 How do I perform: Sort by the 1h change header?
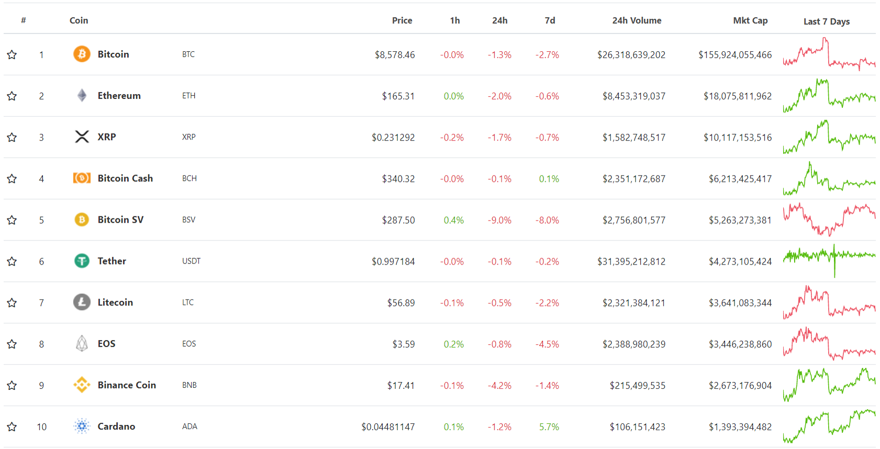click(x=455, y=20)
